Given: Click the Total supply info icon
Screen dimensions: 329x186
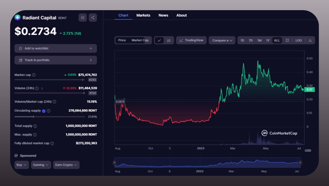Looking at the screenshot, I should (35, 126).
